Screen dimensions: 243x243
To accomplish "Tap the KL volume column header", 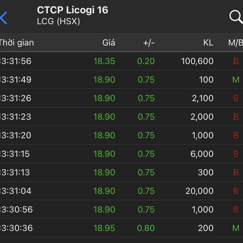I will tap(208, 43).
